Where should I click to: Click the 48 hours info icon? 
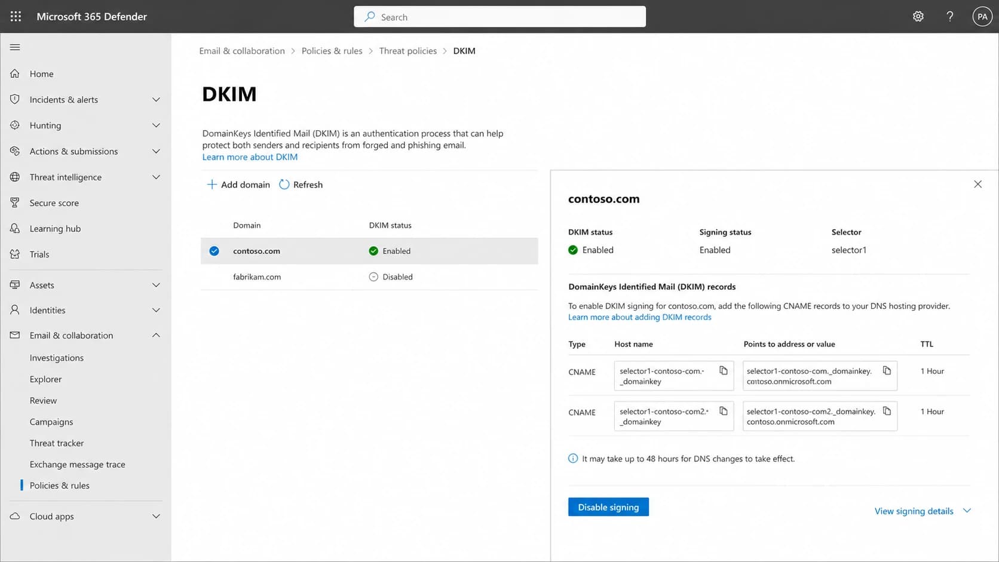[573, 459]
